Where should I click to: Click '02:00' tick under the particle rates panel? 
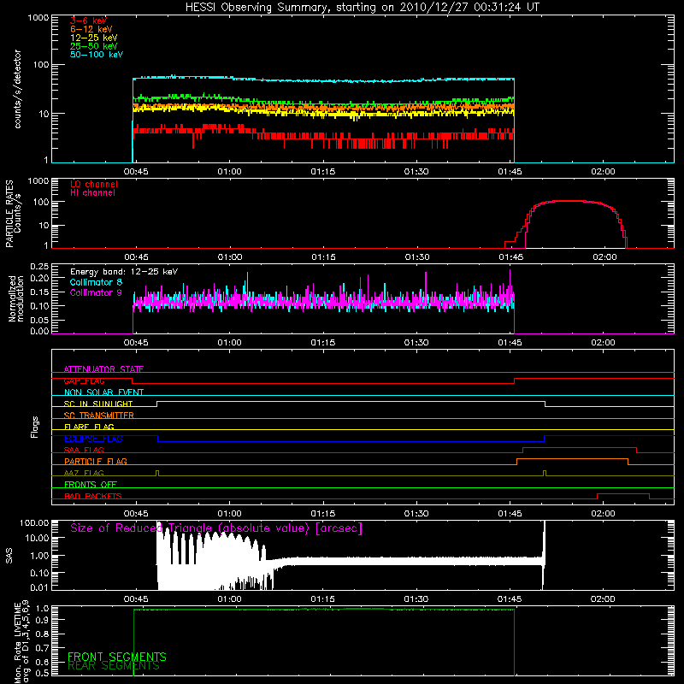pos(604,257)
